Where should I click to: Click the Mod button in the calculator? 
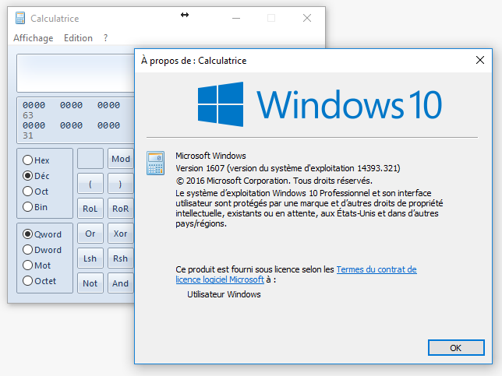pos(121,159)
